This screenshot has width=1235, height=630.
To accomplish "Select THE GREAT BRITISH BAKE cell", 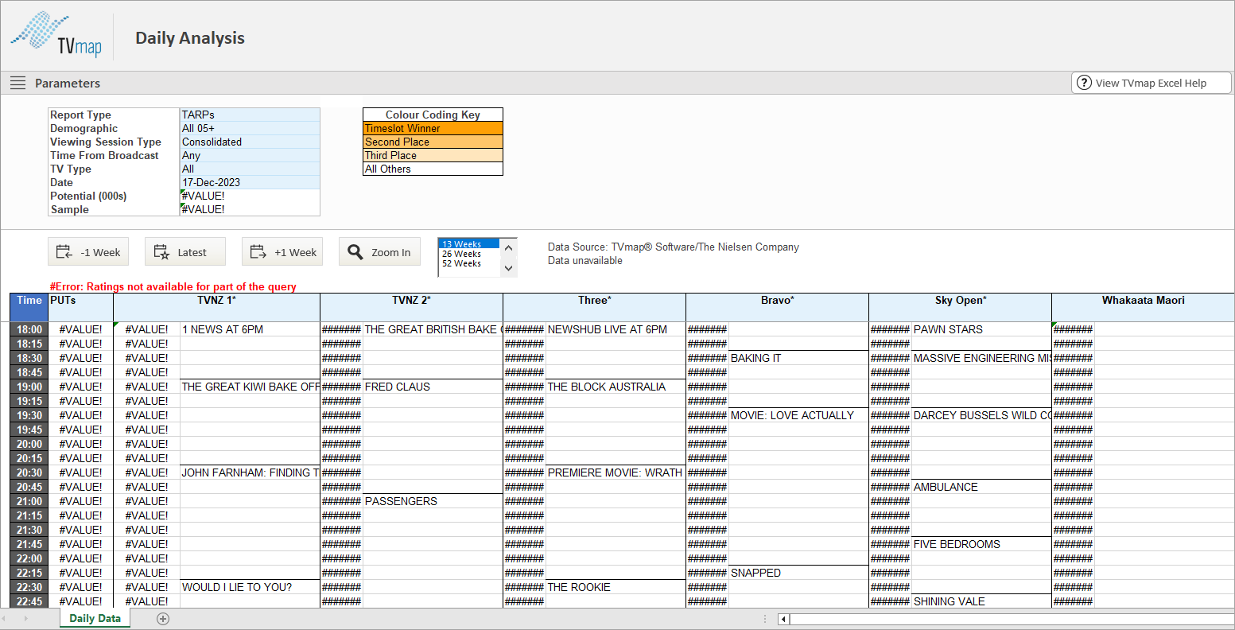I will (x=433, y=329).
